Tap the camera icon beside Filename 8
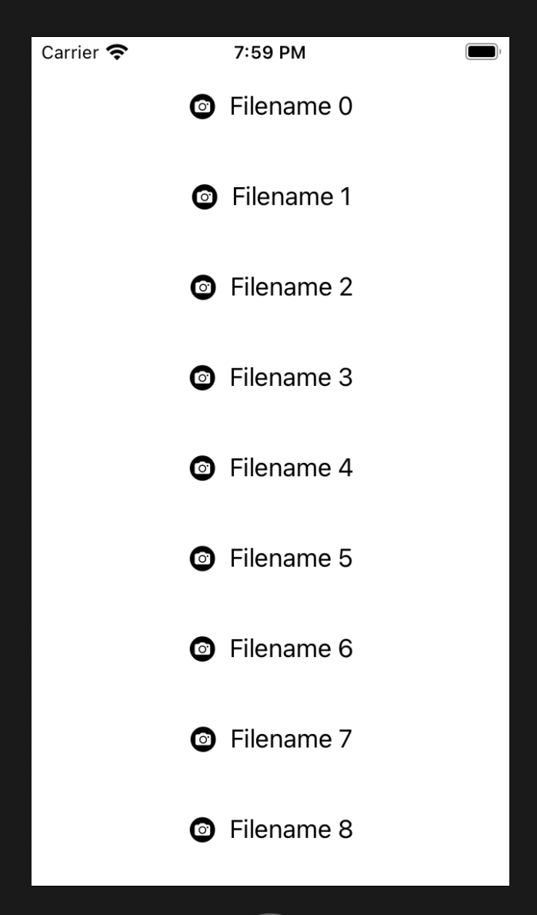The image size is (537, 915). (x=202, y=830)
